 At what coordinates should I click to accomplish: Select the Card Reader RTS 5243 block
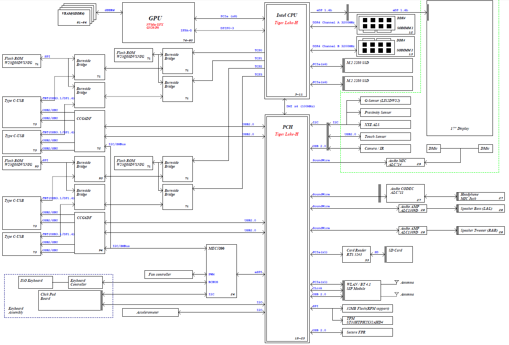coord(356,254)
